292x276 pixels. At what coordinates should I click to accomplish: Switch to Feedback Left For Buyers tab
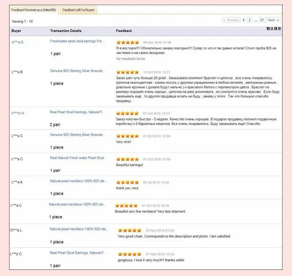[x=78, y=10]
